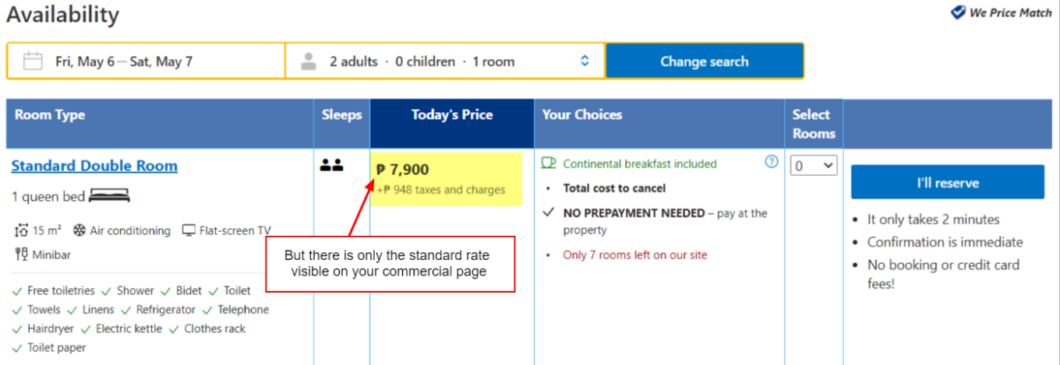This screenshot has height=365, width=1060.
Task: Click the two-person sleeps icon
Action: (x=332, y=166)
